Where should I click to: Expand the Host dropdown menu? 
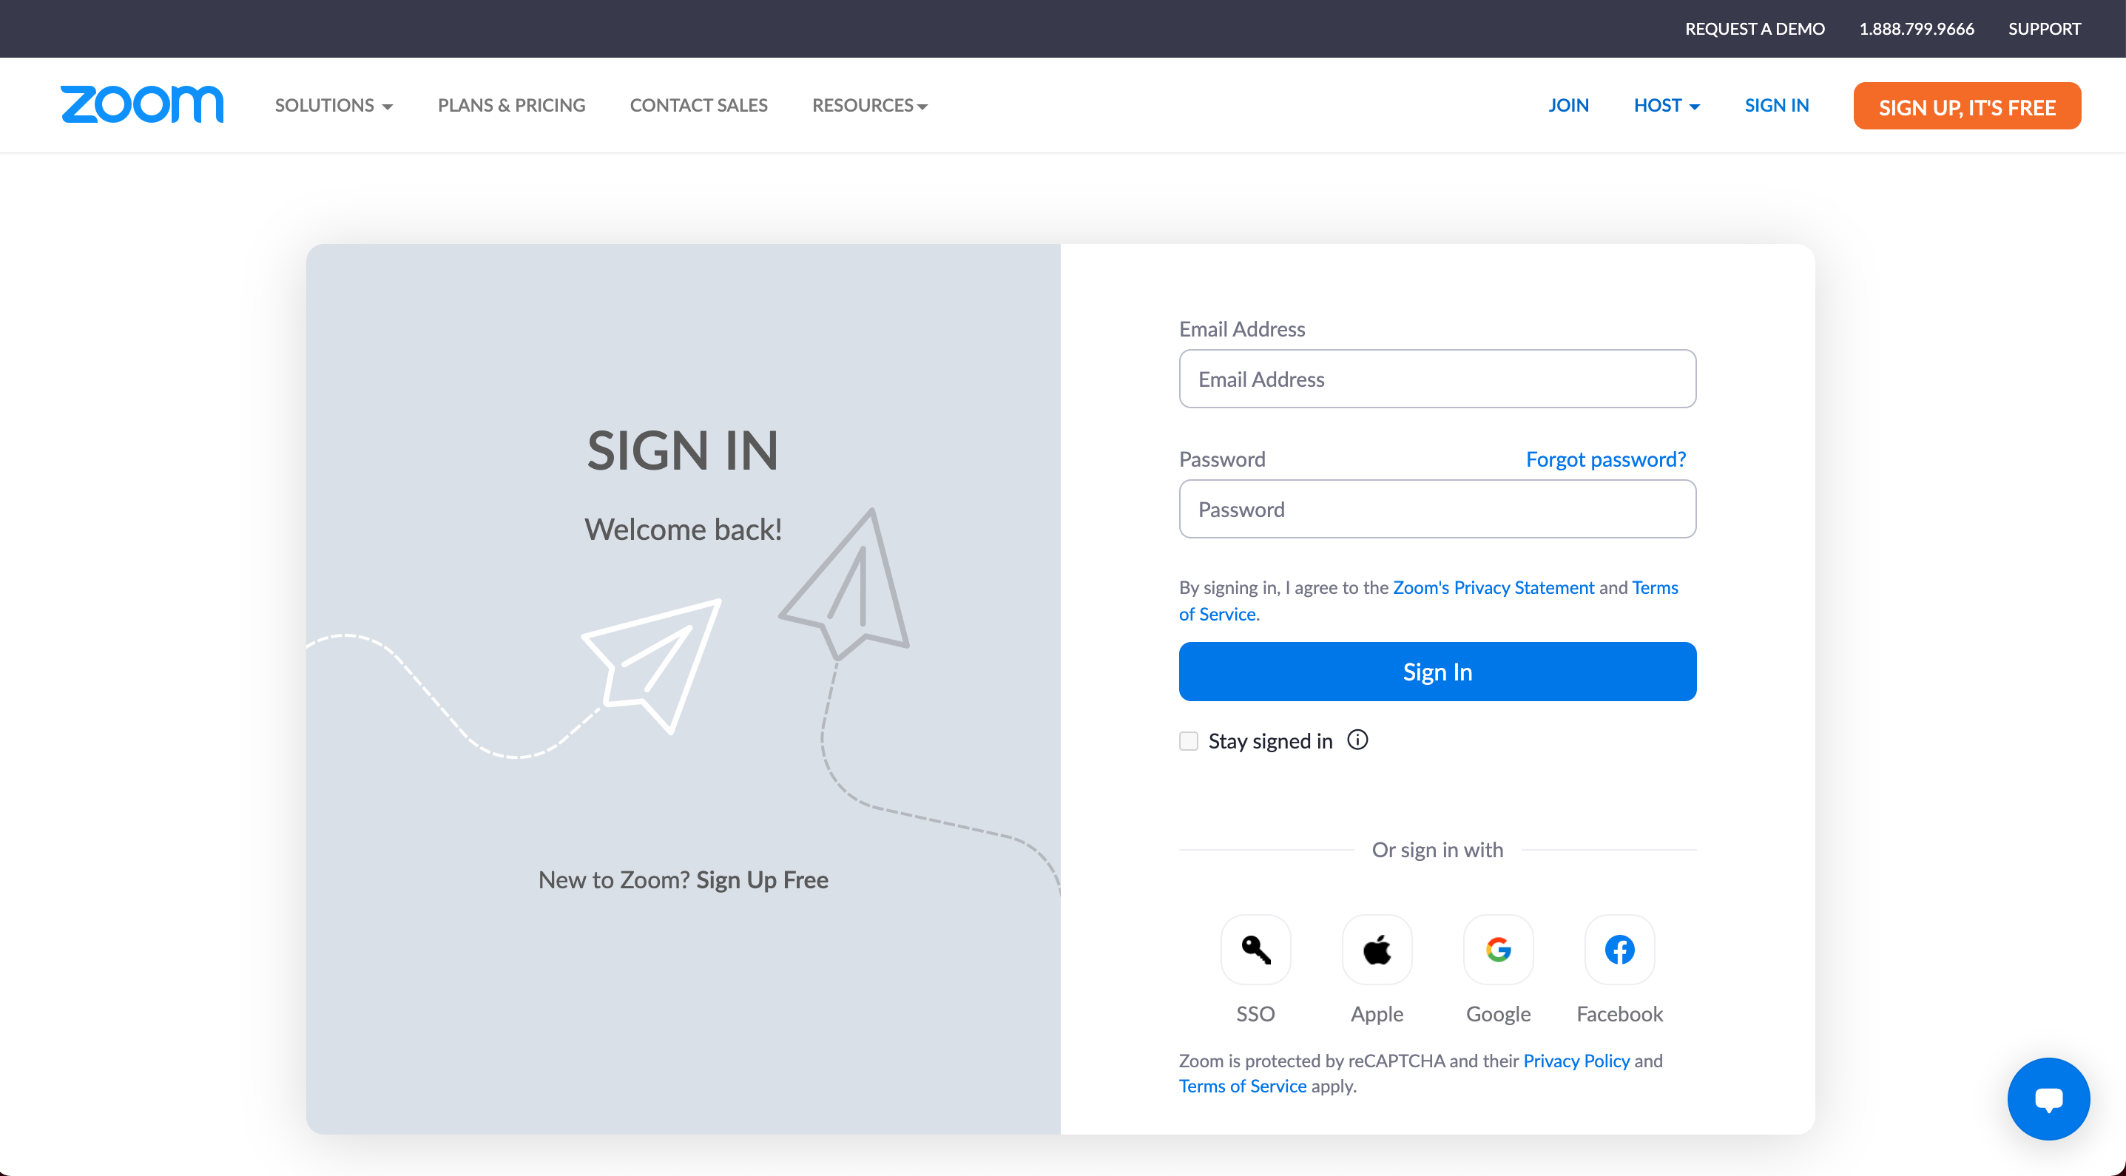click(1667, 104)
